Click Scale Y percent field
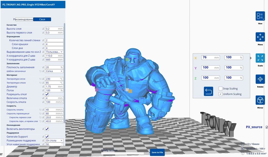The height and width of the screenshot is (157, 268). [234, 68]
